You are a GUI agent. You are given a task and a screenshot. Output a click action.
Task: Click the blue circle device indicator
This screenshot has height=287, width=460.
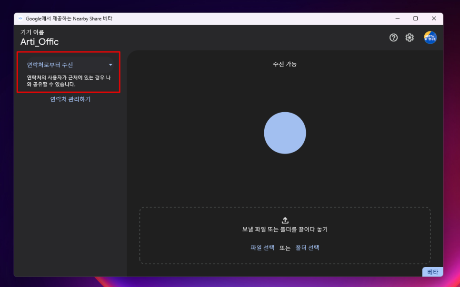285,133
